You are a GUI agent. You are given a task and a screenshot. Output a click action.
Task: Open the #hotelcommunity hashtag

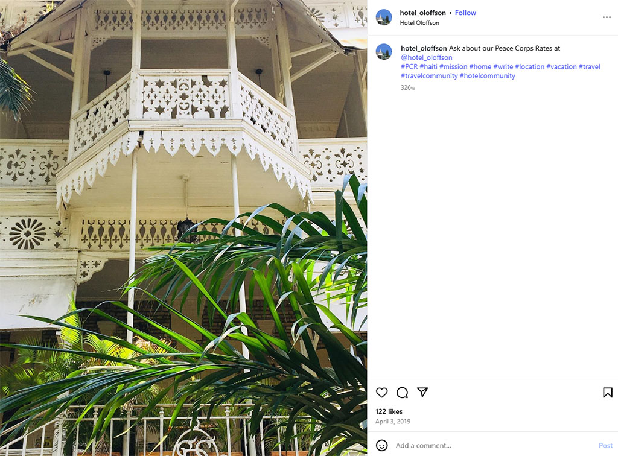pos(488,76)
